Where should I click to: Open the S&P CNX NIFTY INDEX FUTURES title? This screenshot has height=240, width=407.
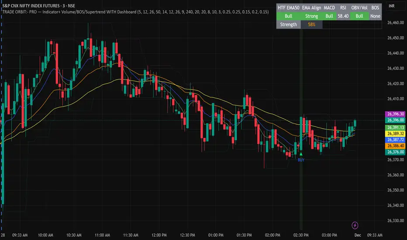pos(39,6)
